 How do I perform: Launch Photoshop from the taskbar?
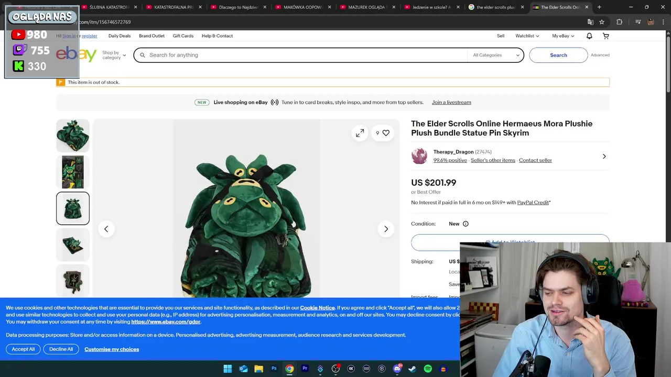tap(274, 369)
